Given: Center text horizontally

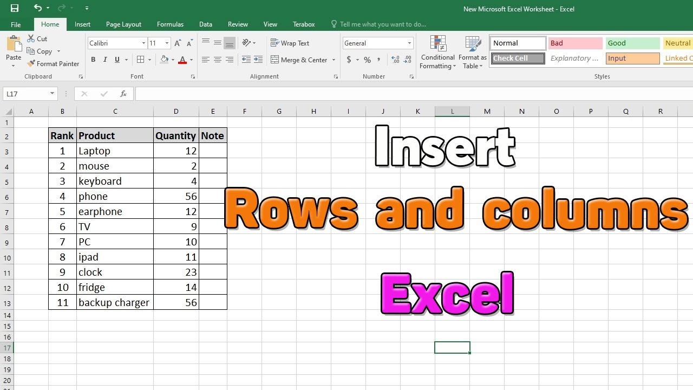Looking at the screenshot, I should 218,60.
